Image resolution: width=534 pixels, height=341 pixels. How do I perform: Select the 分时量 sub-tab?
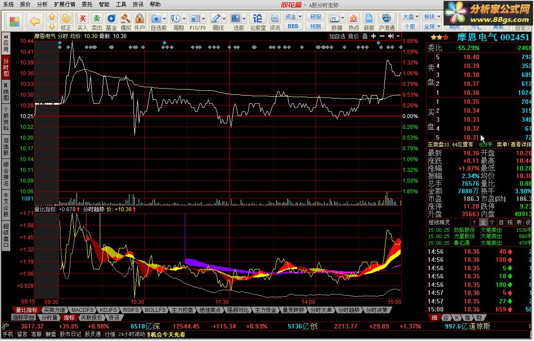(49, 318)
